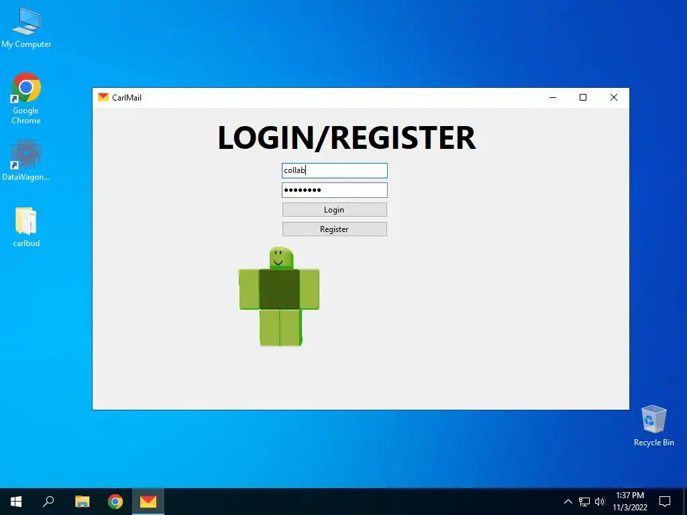
Task: Select the carlbud folder on desktop
Action: click(26, 227)
